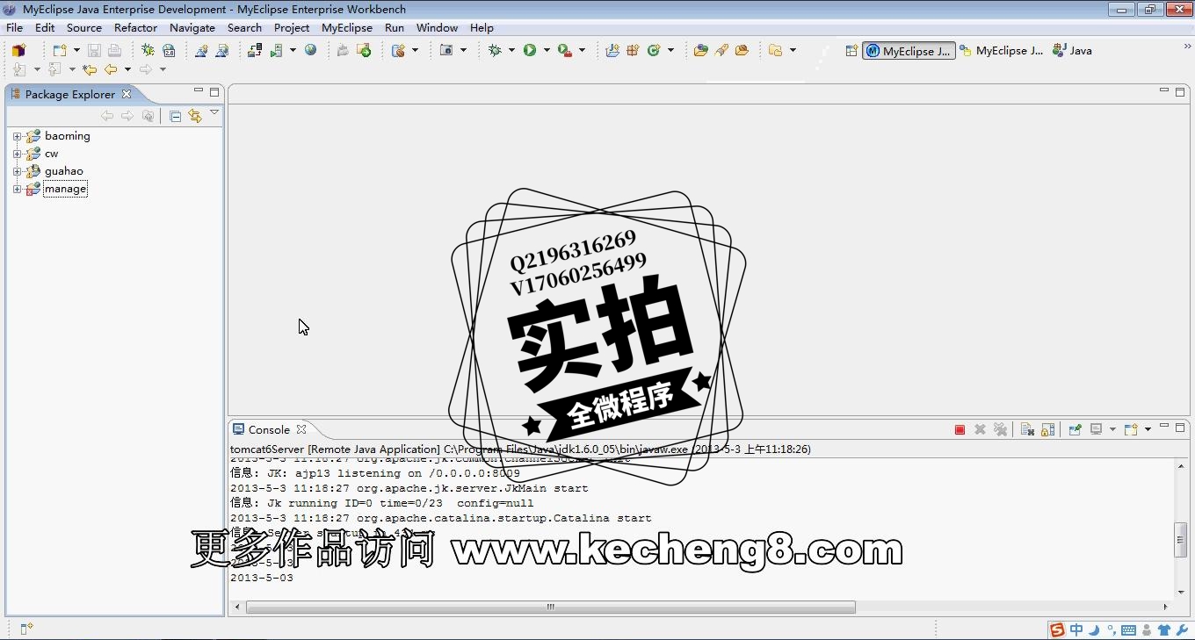
Task: Click the green Run button icon
Action: 530,51
